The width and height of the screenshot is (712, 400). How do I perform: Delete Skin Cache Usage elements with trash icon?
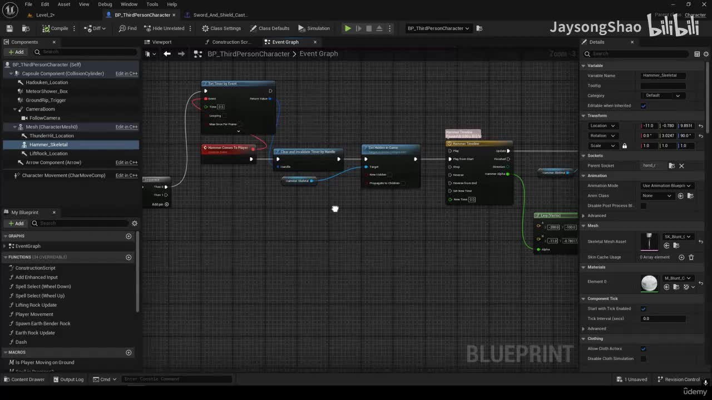pyautogui.click(x=691, y=257)
